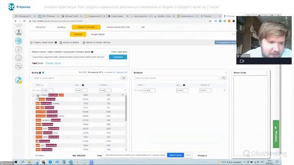Switch to the Google Planner sub-tab
The width and height of the screenshot is (294, 165).
pyautogui.click(x=98, y=34)
